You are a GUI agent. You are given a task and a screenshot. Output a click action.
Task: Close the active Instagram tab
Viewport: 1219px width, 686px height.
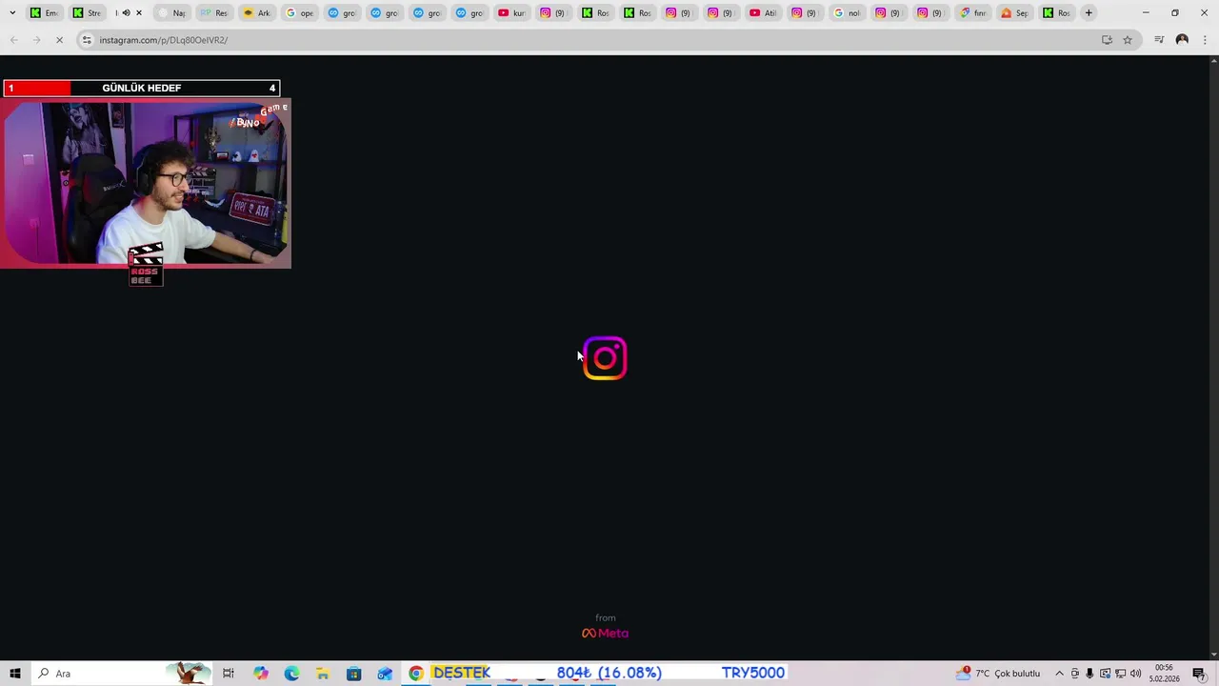(x=139, y=12)
